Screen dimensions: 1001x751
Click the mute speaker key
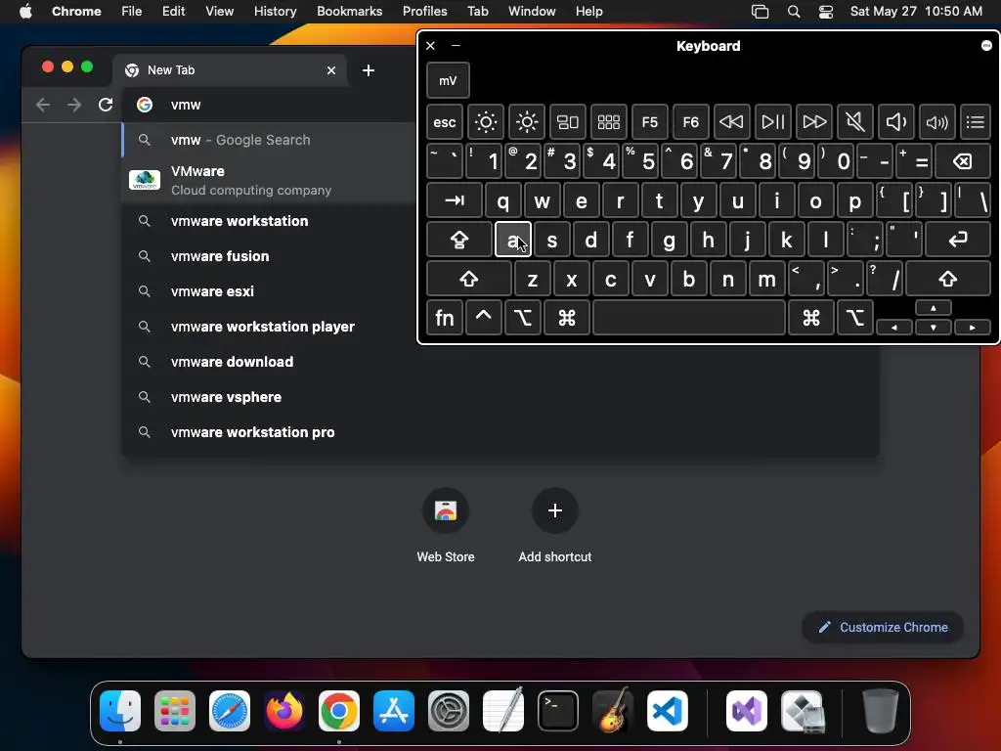coord(854,122)
